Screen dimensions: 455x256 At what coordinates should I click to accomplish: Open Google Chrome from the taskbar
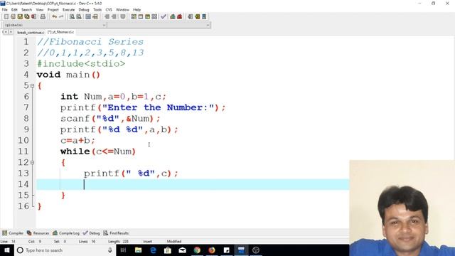[197, 250]
